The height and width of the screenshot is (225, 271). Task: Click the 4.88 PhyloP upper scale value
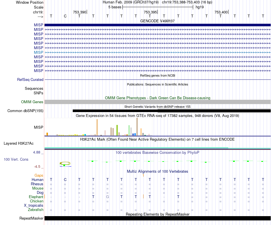click(37, 152)
